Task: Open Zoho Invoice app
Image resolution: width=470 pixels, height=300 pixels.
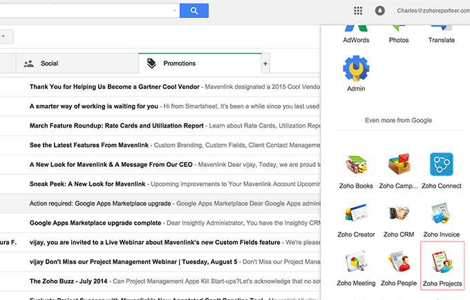Action: (441, 220)
